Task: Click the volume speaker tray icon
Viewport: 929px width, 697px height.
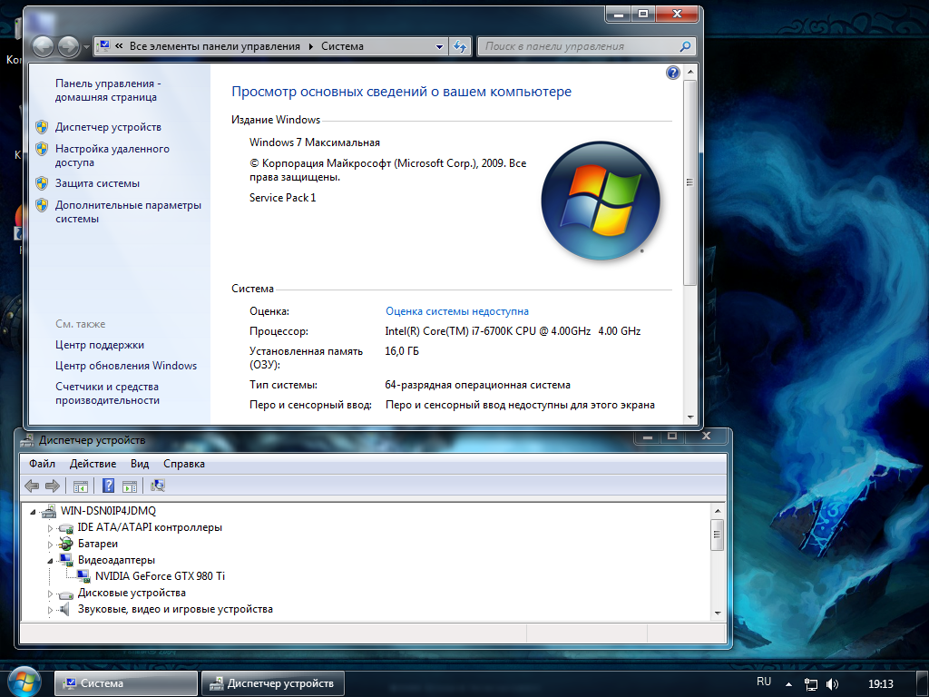Action: point(832,684)
